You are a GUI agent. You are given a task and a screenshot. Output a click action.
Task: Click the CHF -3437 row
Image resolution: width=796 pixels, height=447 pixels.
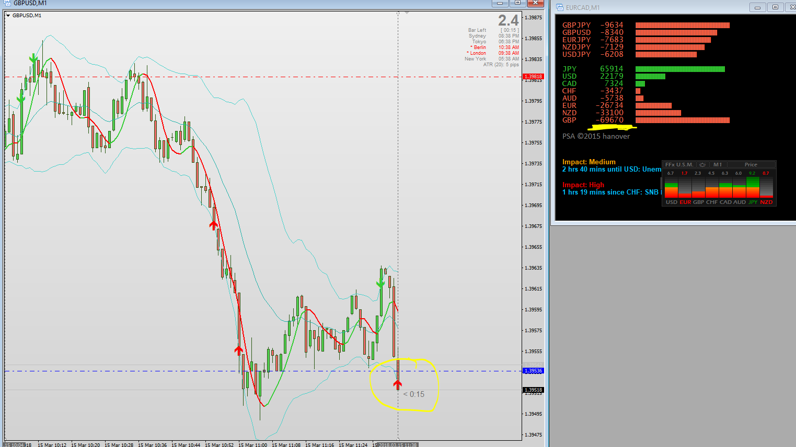click(602, 91)
